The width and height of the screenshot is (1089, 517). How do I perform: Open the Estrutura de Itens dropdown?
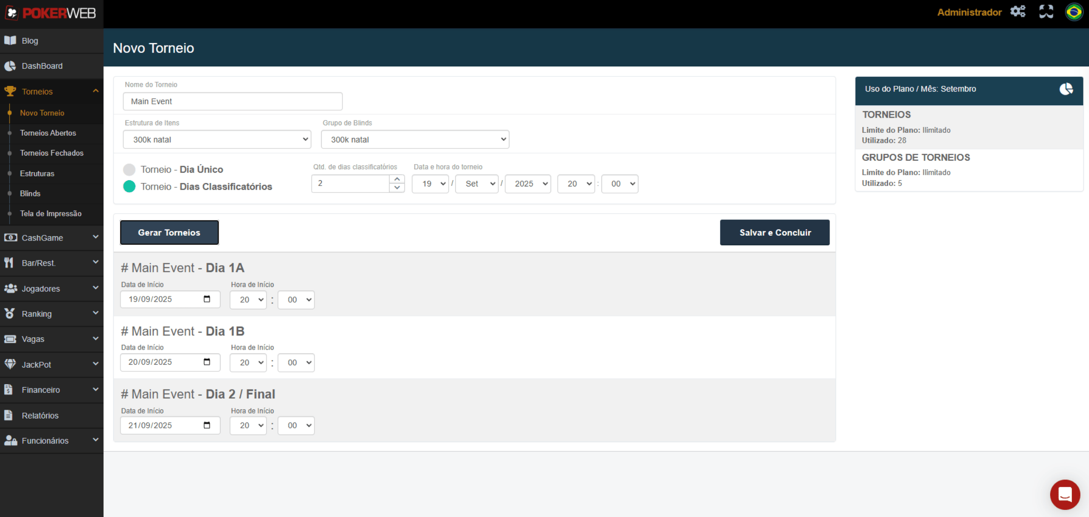click(217, 139)
